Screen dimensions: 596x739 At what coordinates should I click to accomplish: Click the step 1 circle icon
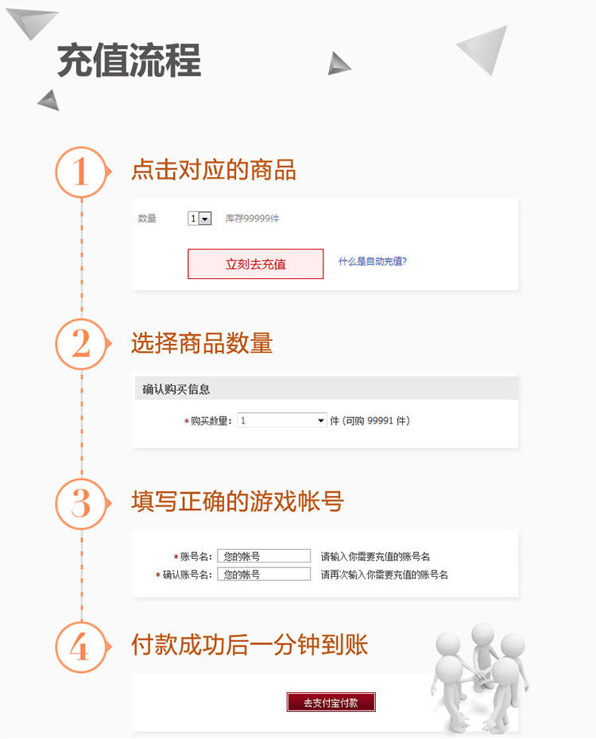tap(83, 172)
